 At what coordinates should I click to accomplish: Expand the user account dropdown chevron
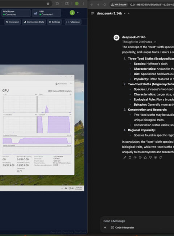pos(78,13)
